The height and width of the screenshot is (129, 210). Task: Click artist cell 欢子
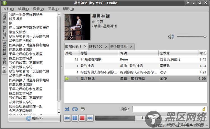[163, 72]
